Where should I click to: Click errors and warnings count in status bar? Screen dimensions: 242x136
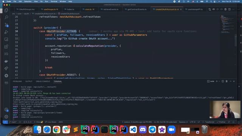point(27,122)
